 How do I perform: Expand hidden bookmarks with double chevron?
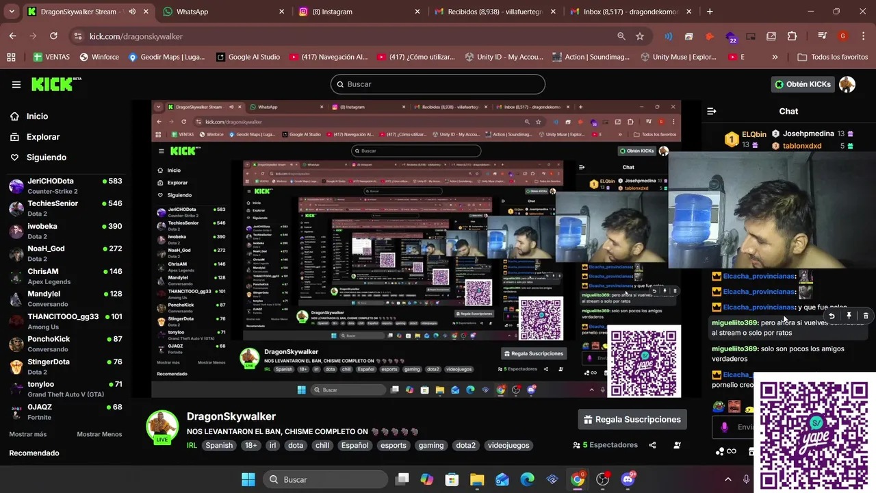(775, 57)
